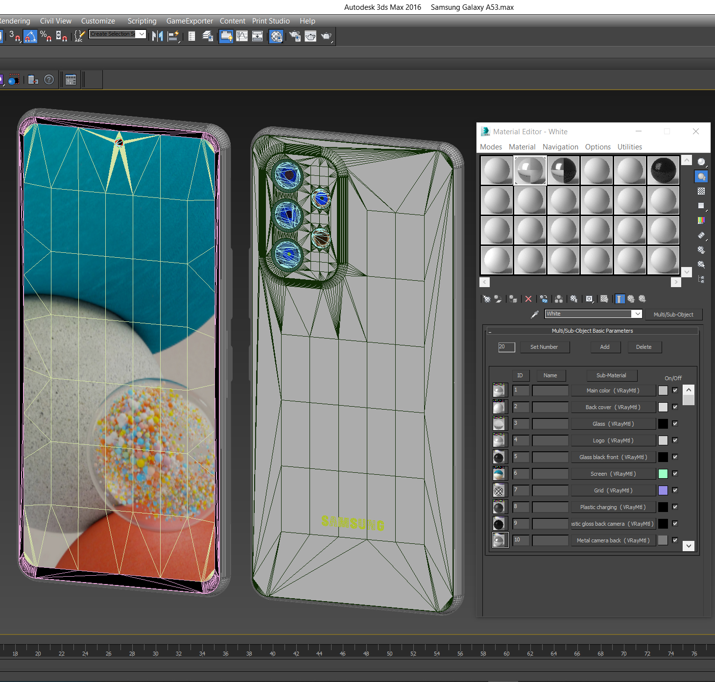
Task: Toggle checkered Background in Material Editor
Action: 701,191
